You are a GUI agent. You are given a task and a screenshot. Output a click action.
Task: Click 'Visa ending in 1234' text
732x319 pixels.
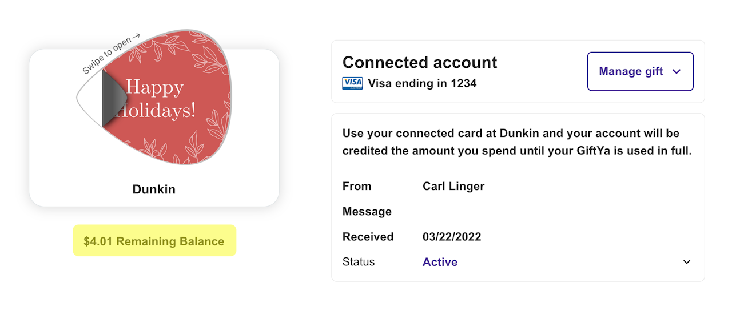coord(422,83)
